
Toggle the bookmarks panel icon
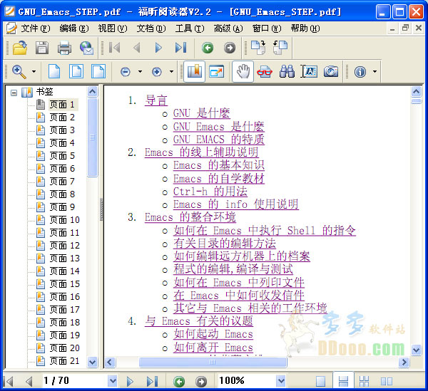194,71
